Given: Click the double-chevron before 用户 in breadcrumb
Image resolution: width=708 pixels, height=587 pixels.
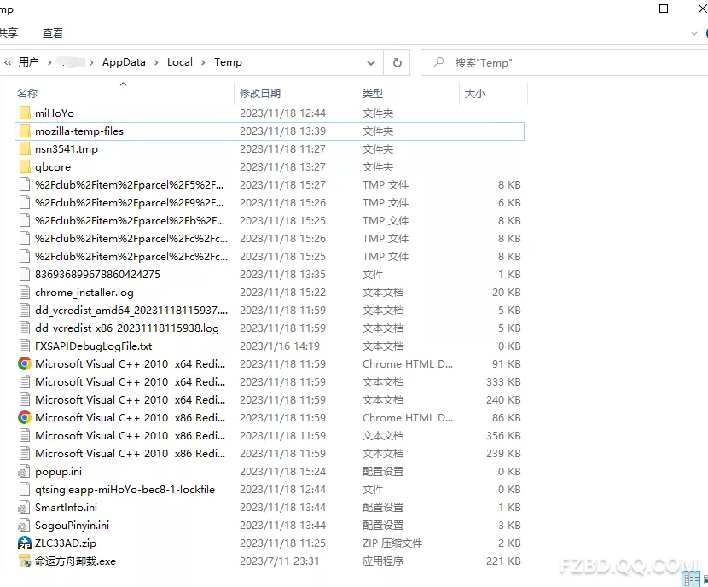Looking at the screenshot, I should pyautogui.click(x=8, y=62).
